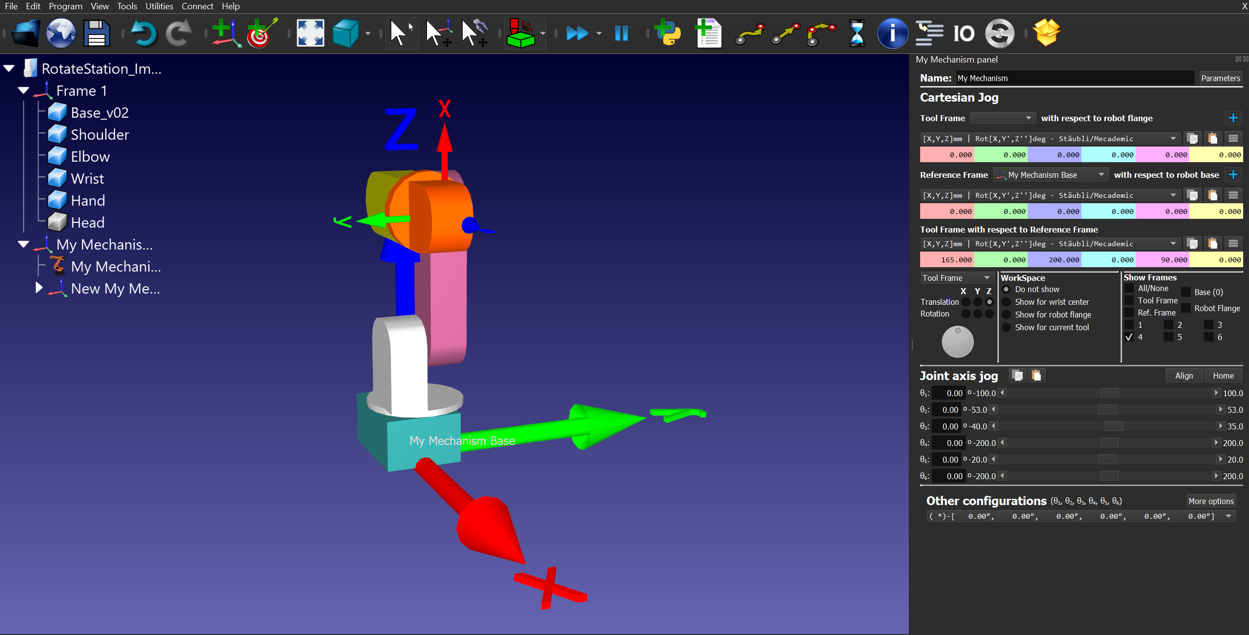Open the My Mechanism Base reference dropdown
Image resolution: width=1249 pixels, height=635 pixels.
pyautogui.click(x=1050, y=175)
